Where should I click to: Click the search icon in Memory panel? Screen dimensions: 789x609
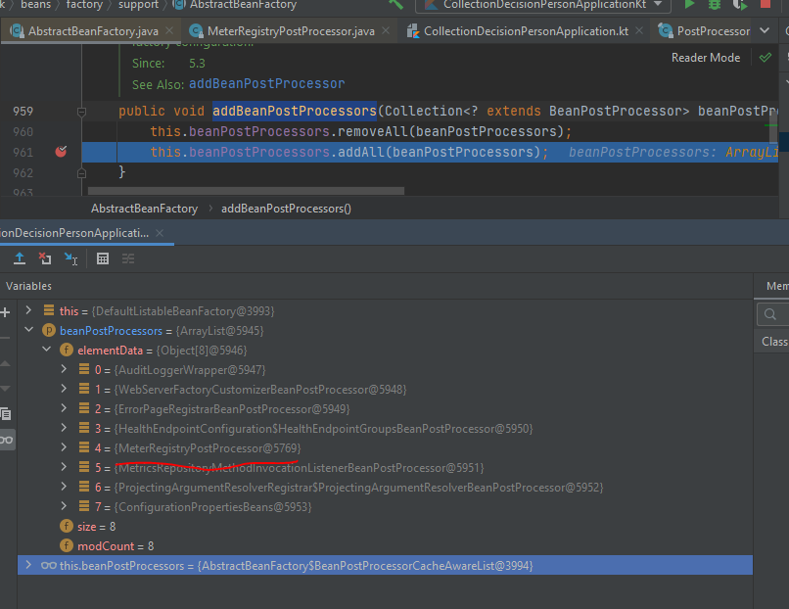(769, 314)
